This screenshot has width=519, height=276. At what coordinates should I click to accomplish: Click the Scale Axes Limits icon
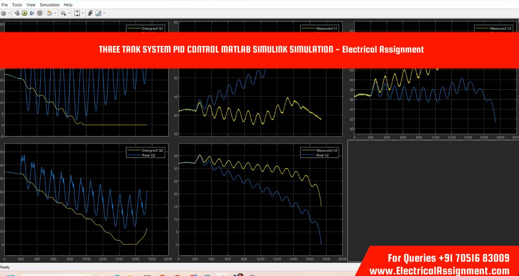coord(77,13)
